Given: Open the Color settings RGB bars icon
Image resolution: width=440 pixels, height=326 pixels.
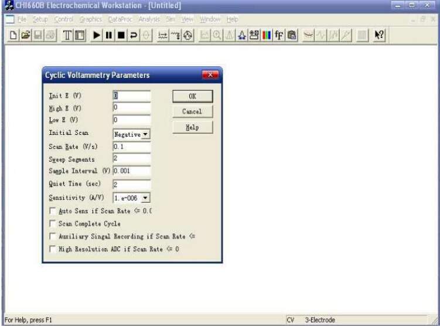Looking at the screenshot, I should (267, 35).
